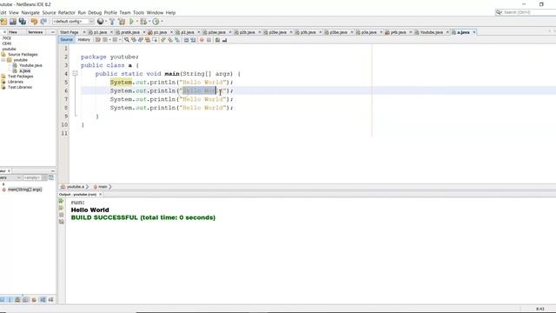556x313 pixels.
Task: Open the default config combo box
Action: [73, 22]
